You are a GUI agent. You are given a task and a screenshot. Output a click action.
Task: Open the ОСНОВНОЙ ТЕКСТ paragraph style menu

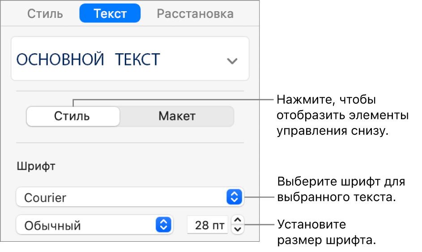click(130, 59)
